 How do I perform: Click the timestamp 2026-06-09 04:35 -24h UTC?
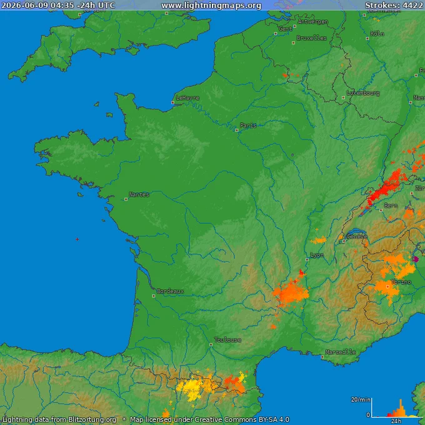click(x=58, y=6)
